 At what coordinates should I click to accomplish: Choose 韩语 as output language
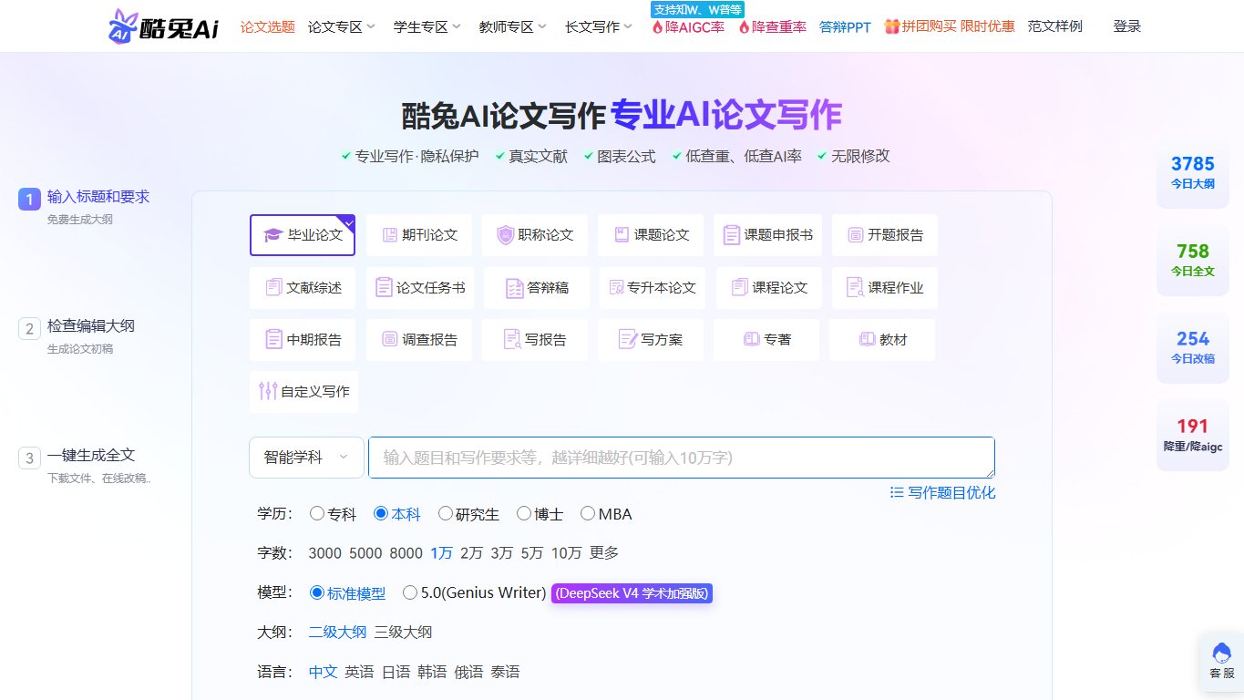pyautogui.click(x=432, y=672)
